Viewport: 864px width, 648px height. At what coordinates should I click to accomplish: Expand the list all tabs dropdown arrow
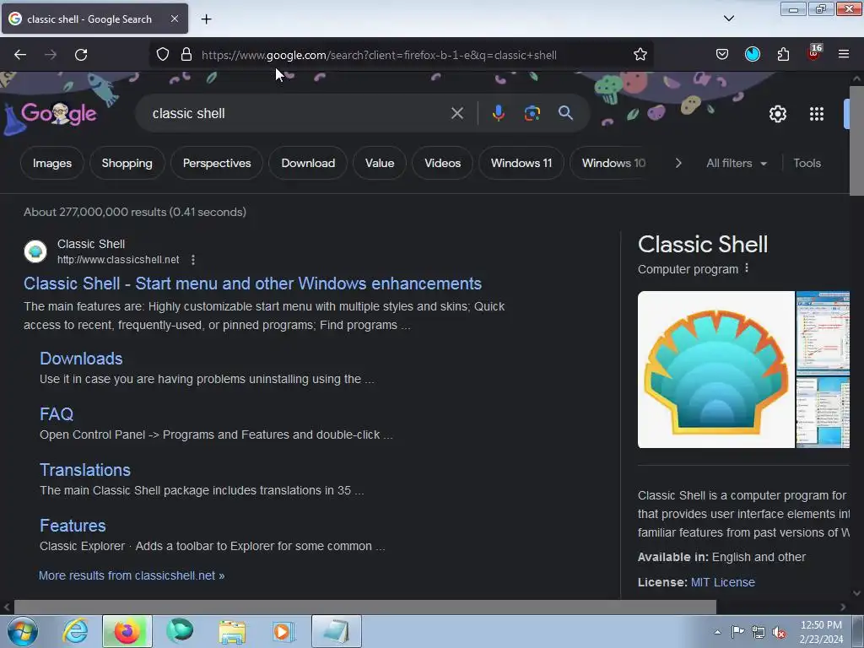pos(728,19)
